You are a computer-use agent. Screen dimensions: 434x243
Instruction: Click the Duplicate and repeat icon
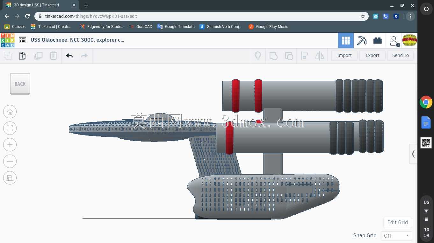click(x=38, y=56)
